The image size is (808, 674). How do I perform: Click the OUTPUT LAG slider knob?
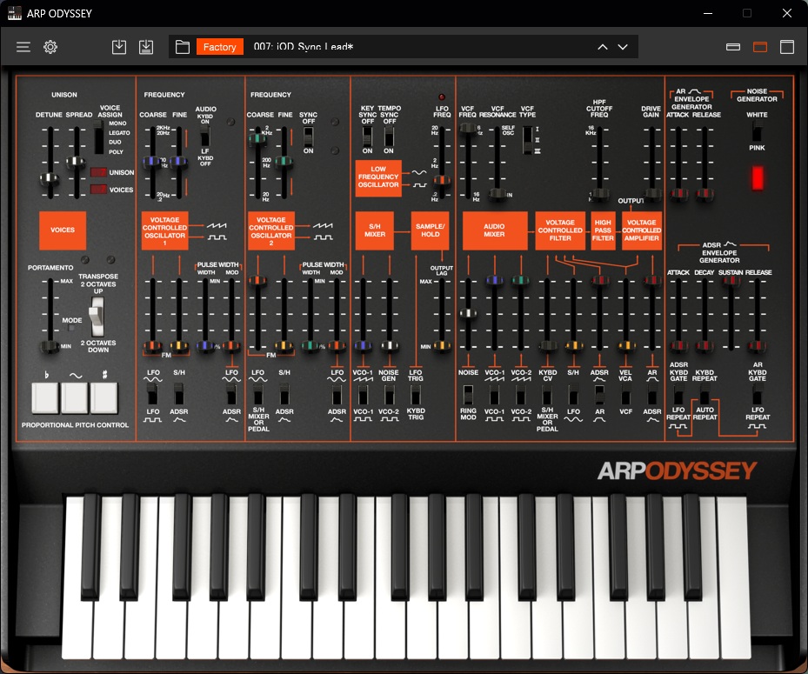click(x=442, y=346)
